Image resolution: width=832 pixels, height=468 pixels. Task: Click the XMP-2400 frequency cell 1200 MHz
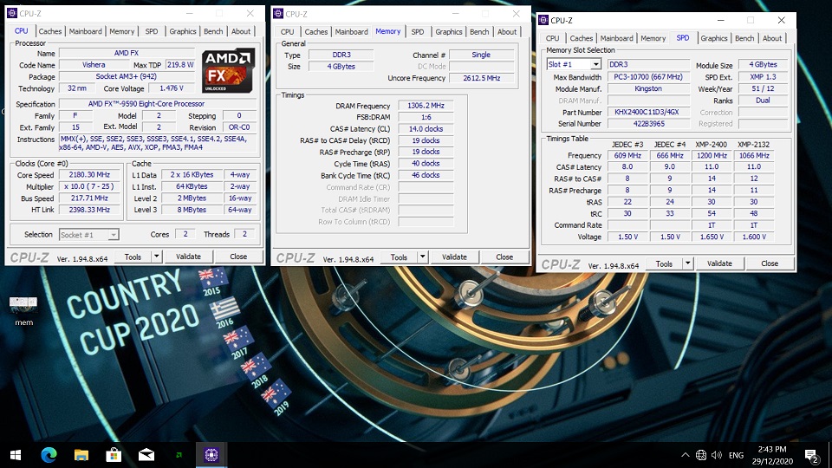point(712,155)
